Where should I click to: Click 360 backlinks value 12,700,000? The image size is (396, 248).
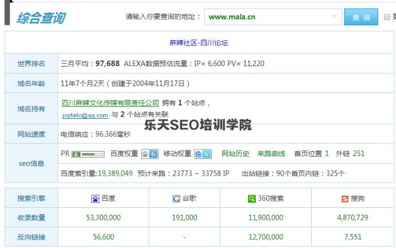(x=266, y=237)
